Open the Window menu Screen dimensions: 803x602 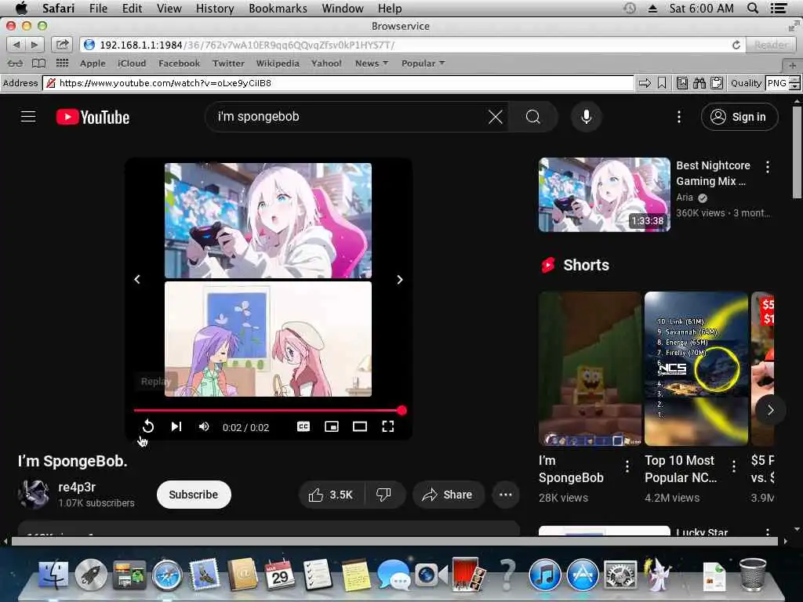coord(343,8)
